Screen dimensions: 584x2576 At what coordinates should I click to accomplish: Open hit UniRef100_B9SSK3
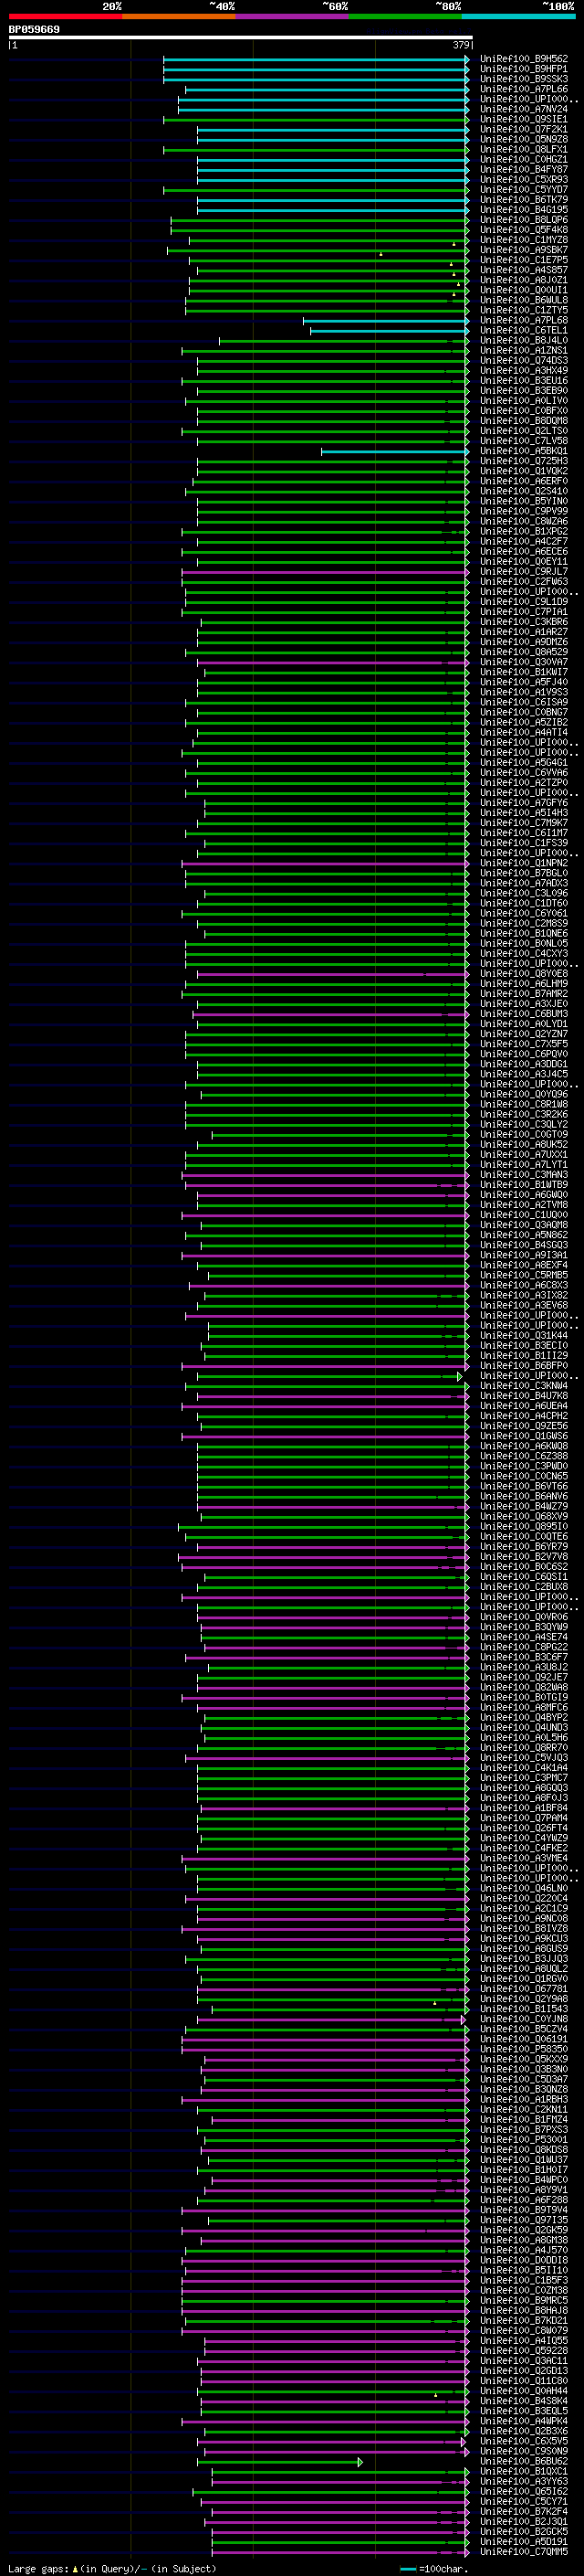coord(523,79)
